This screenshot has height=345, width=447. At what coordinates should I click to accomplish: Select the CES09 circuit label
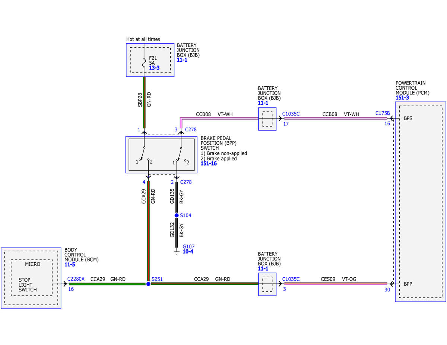(328, 279)
